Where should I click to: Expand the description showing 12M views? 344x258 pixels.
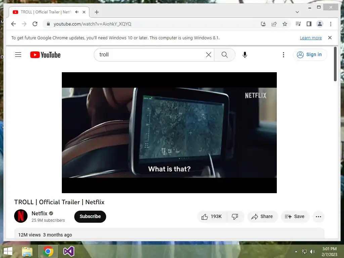click(169, 233)
